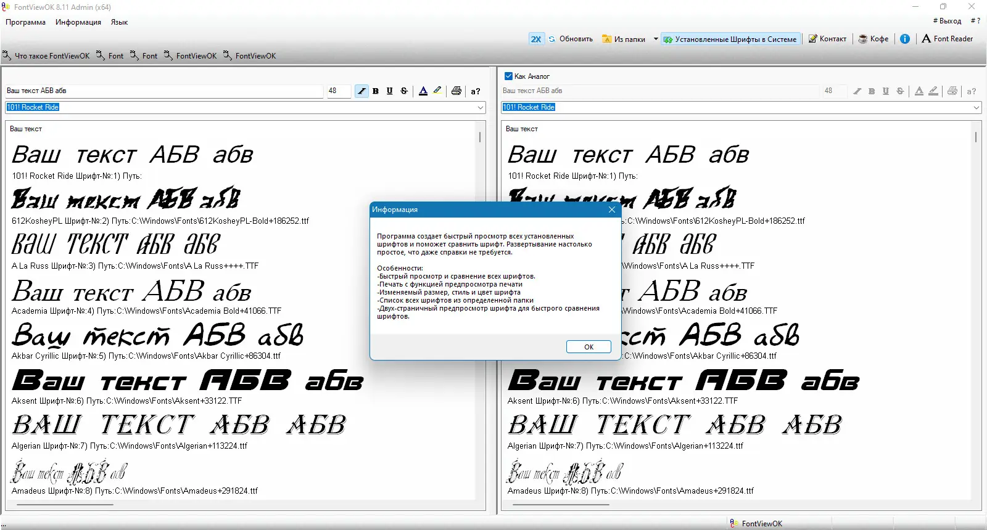This screenshot has height=530, width=987.
Task: Pick the font text color in left pane
Action: tap(423, 91)
